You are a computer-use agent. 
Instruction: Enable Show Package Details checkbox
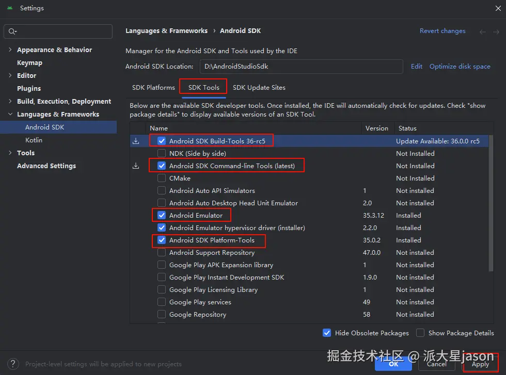(x=420, y=333)
